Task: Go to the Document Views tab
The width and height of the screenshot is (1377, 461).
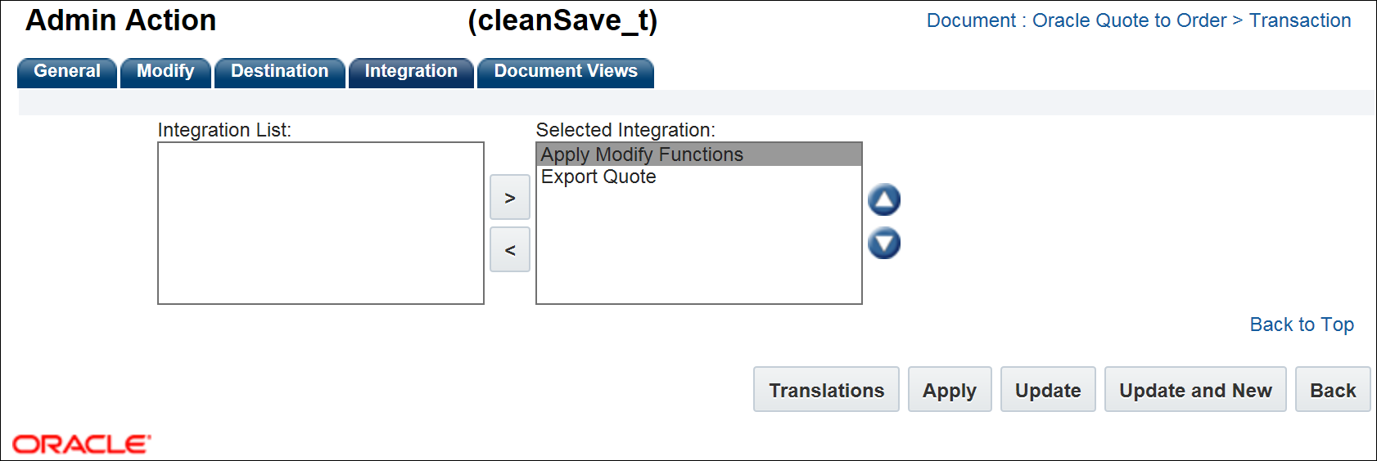Action: 565,72
